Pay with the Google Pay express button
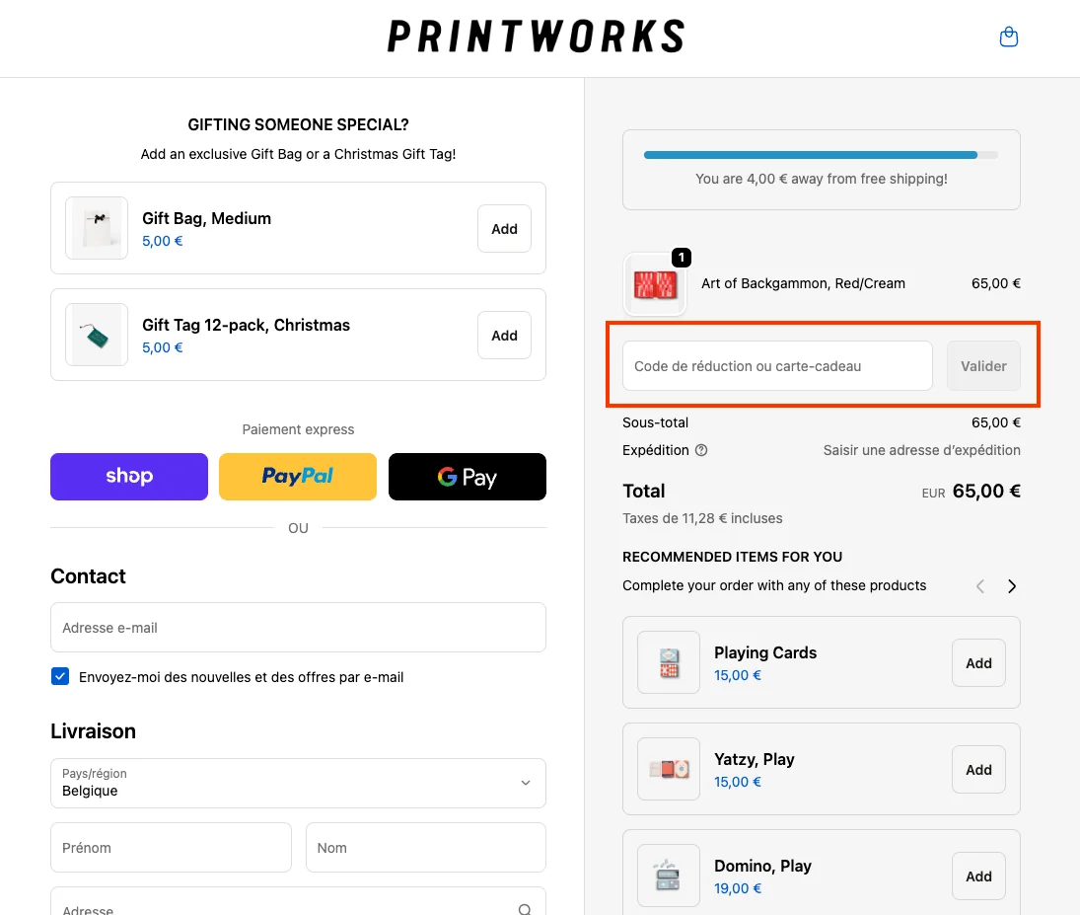This screenshot has height=915, width=1080. coord(467,476)
